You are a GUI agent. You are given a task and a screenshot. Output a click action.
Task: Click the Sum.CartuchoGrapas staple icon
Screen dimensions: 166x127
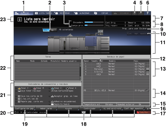(52, 91)
